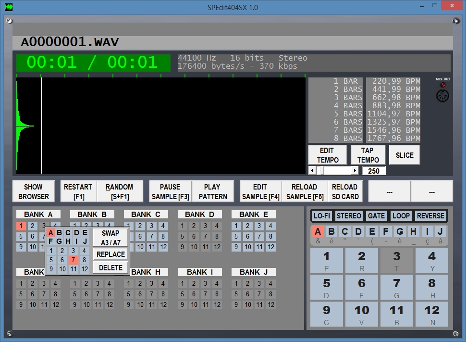Select bank I in the right pad panel
The image size is (466, 342).
click(427, 231)
